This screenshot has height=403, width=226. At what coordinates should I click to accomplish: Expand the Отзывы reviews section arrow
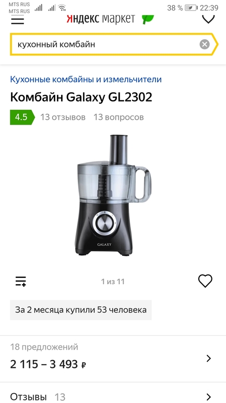[x=209, y=397]
